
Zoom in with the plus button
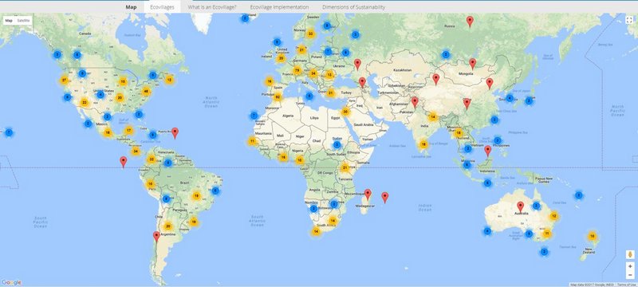630,266
